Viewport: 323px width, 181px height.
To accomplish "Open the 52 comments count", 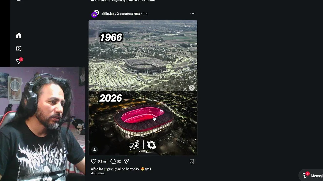I will point(119,161).
